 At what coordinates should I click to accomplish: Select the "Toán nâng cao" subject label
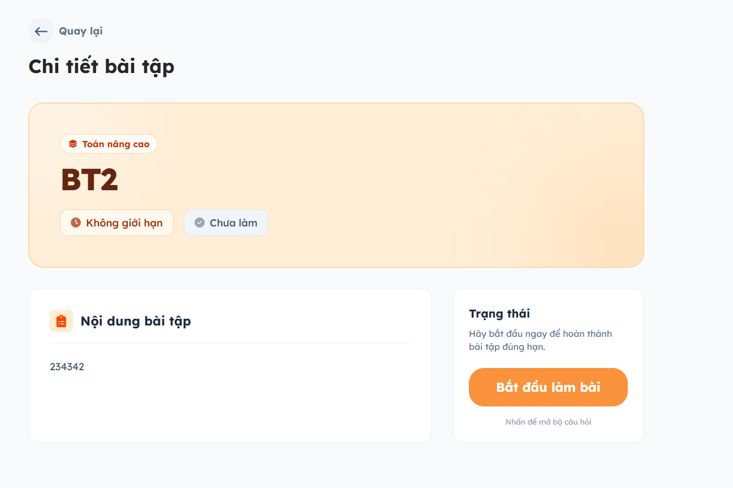(x=116, y=144)
